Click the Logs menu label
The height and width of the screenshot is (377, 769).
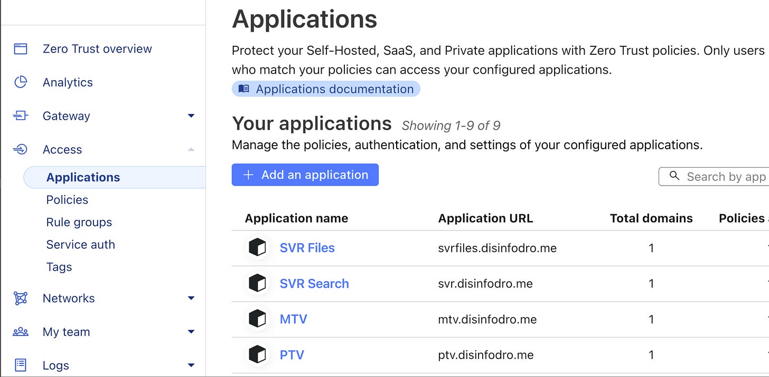tap(56, 365)
